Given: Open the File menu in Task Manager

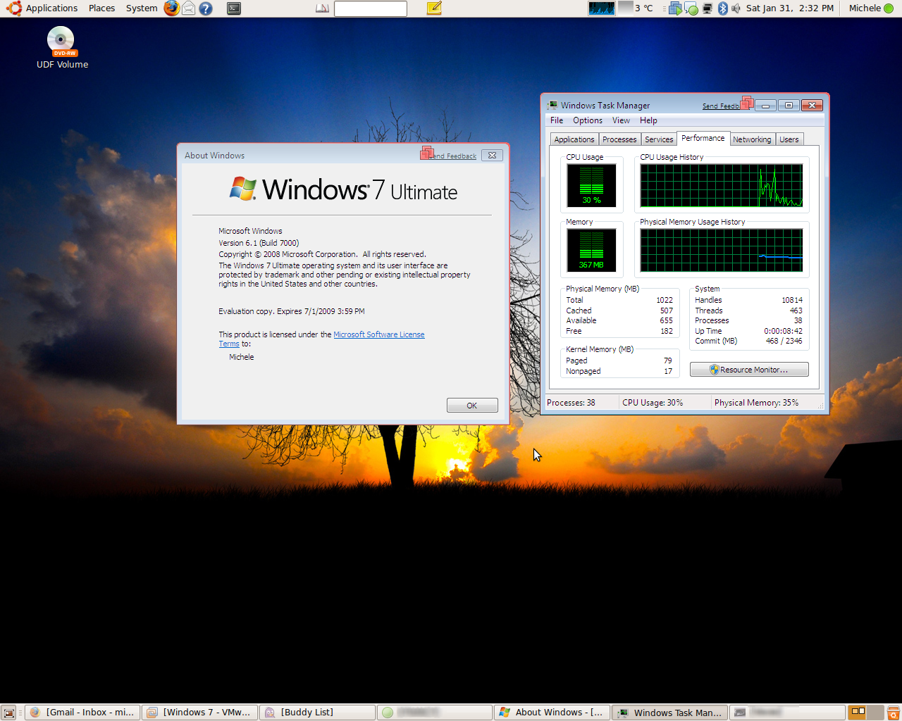Looking at the screenshot, I should click(x=557, y=120).
